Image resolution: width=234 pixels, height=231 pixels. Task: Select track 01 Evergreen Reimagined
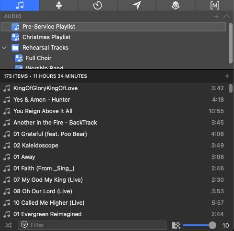pyautogui.click(x=113, y=214)
